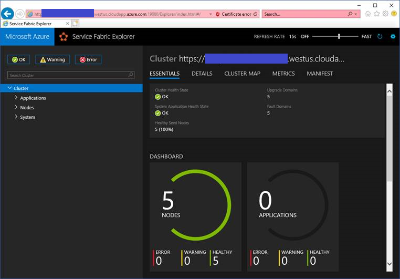Maximize the browser window
The height and width of the screenshot is (279, 400).
(x=375, y=5)
